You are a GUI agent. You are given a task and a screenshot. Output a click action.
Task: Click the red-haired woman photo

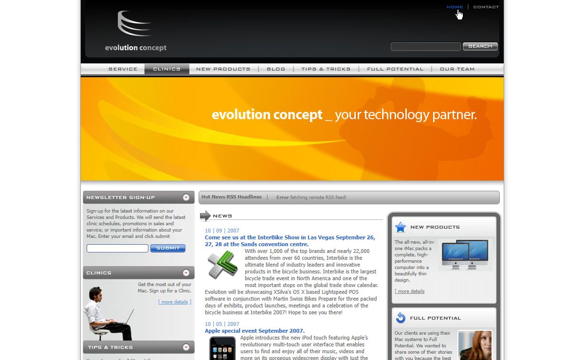coord(474,345)
